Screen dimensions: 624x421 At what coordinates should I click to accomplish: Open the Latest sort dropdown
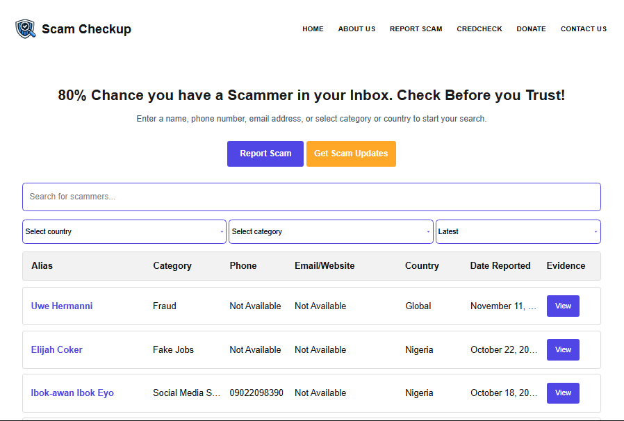click(518, 231)
